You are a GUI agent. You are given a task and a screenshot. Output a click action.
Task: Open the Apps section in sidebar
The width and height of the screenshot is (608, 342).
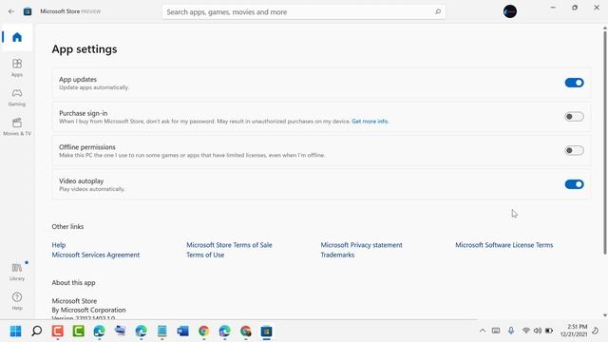17,67
